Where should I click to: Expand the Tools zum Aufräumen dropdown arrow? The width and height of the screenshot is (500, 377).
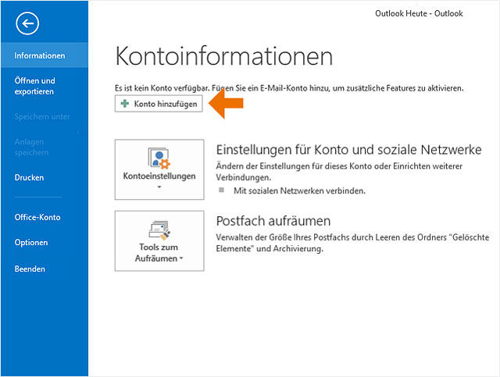point(181,258)
